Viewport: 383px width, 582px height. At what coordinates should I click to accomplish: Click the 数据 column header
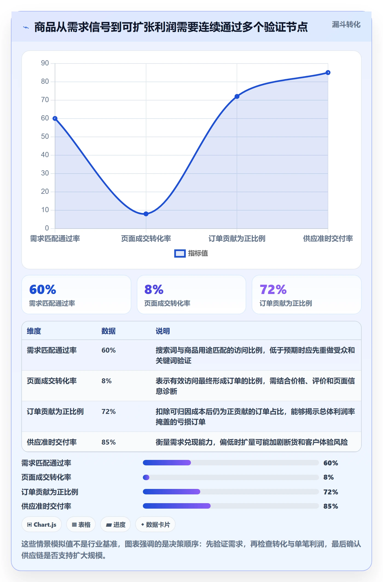click(109, 331)
